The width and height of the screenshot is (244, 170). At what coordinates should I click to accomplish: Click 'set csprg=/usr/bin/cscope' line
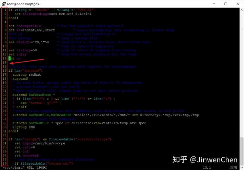coord(40,143)
